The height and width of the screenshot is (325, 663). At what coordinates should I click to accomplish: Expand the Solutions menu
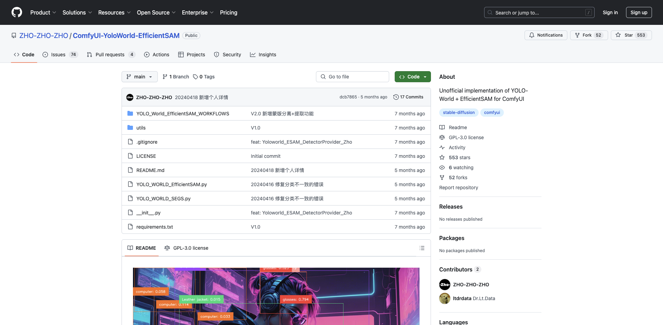tap(77, 12)
